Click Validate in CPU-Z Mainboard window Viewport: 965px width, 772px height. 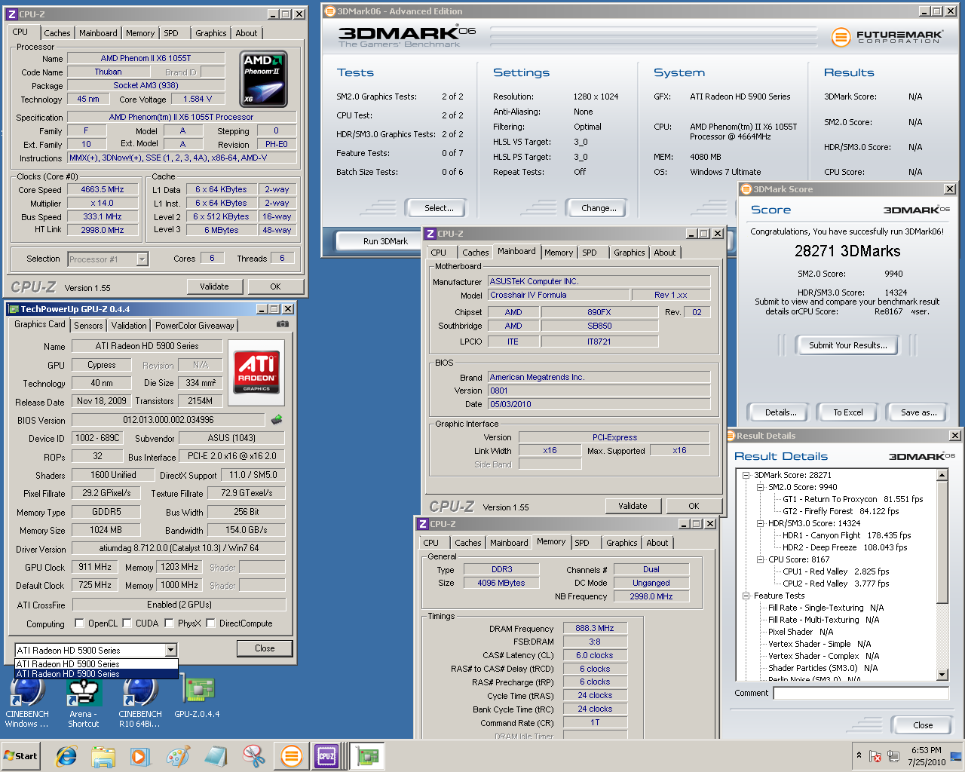pos(633,506)
